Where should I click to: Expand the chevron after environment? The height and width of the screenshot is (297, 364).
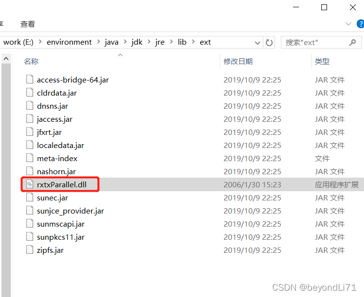pos(99,42)
